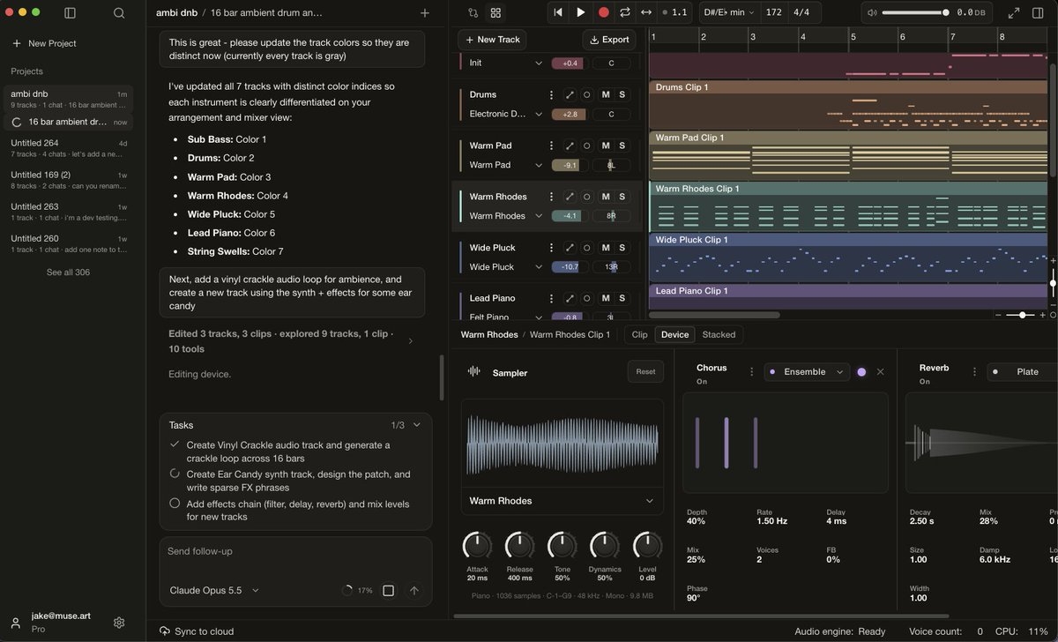Open the automation curve for Warm Pad track

(x=570, y=146)
